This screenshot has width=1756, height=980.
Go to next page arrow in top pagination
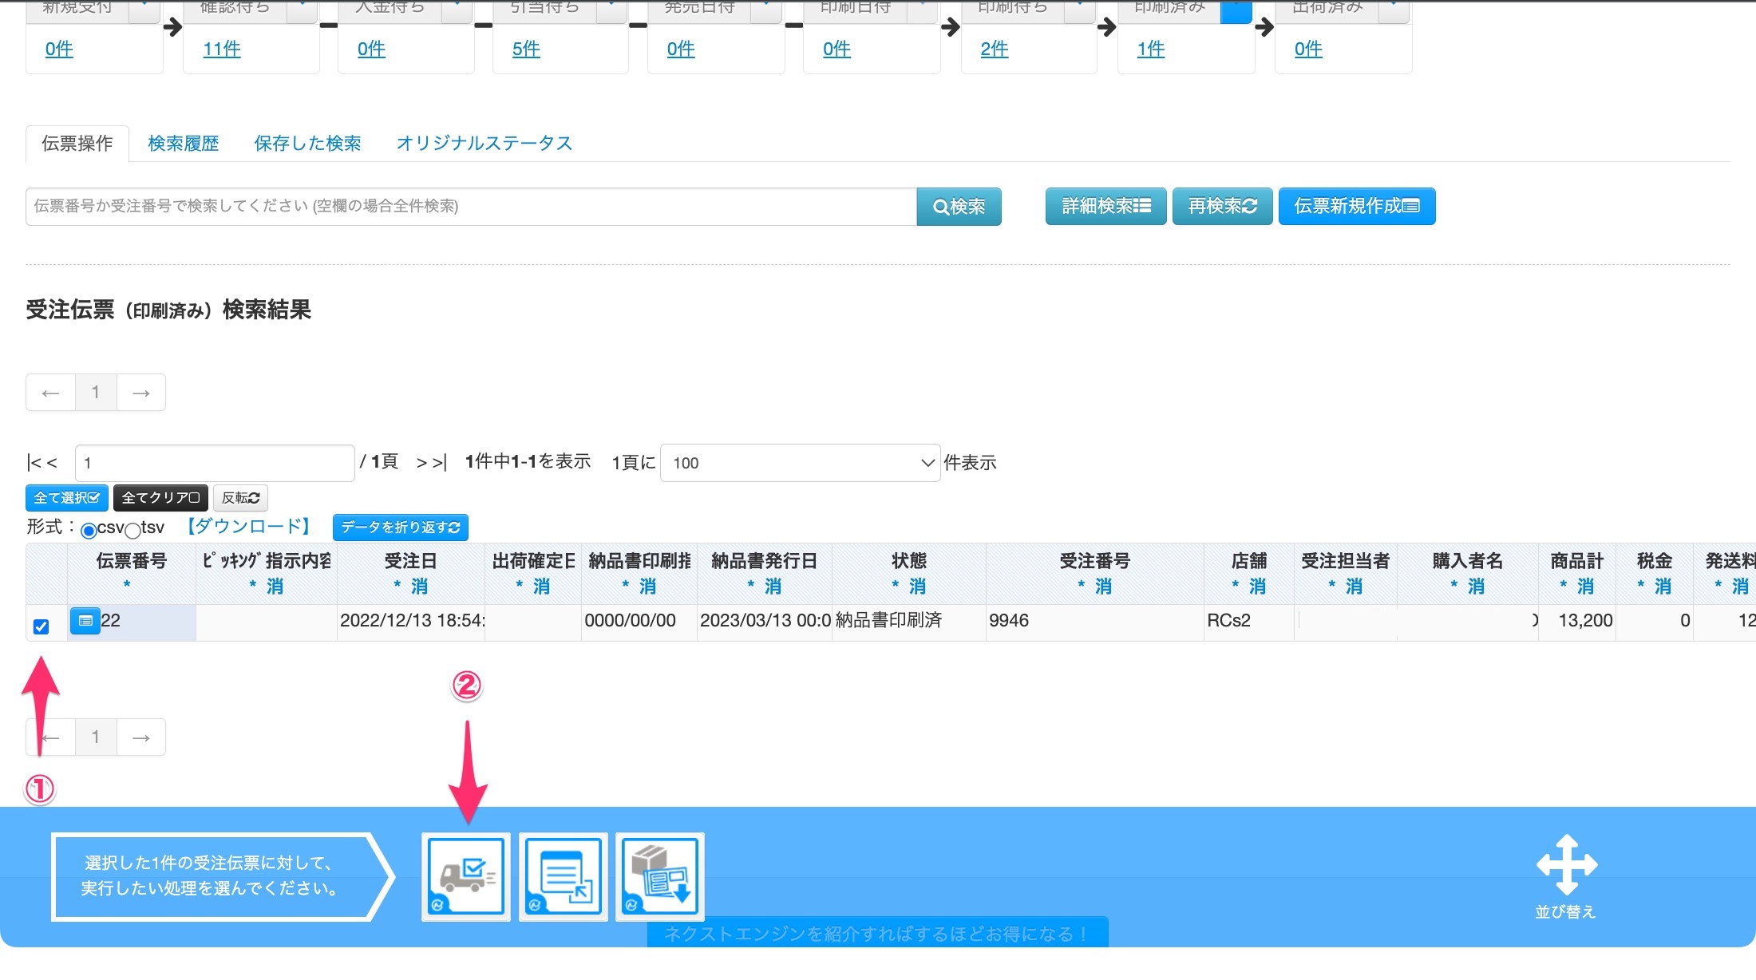click(x=141, y=393)
